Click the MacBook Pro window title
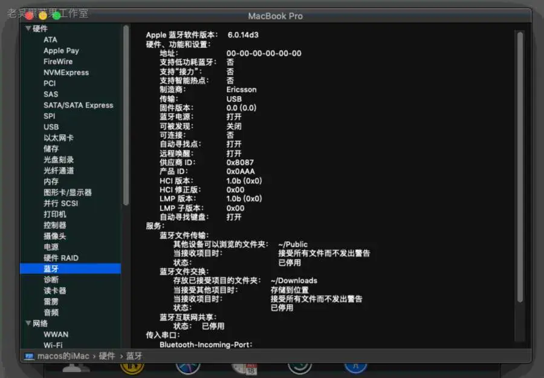This screenshot has height=378, width=544. point(276,16)
